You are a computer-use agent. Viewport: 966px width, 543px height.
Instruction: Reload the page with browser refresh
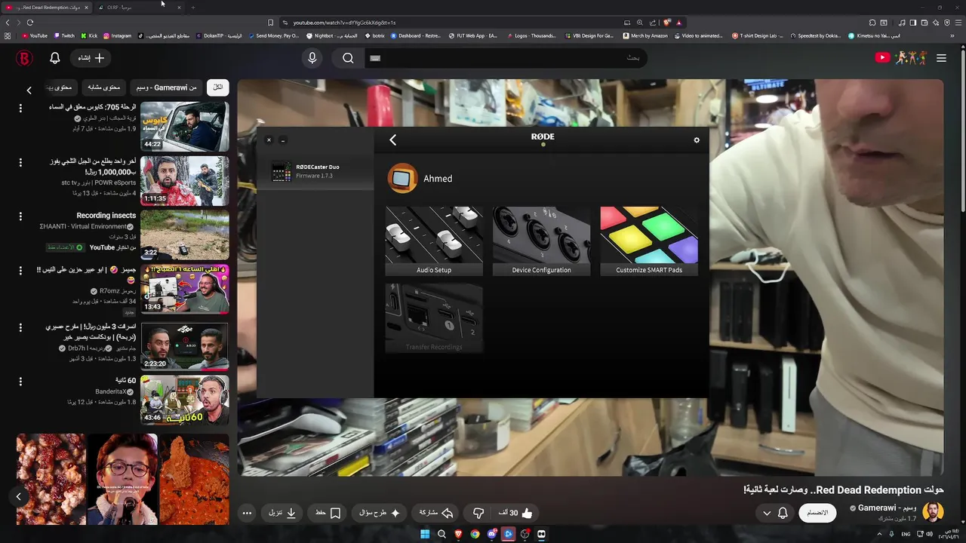30,23
